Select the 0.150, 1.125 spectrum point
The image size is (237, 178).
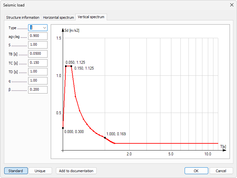point(71,66)
